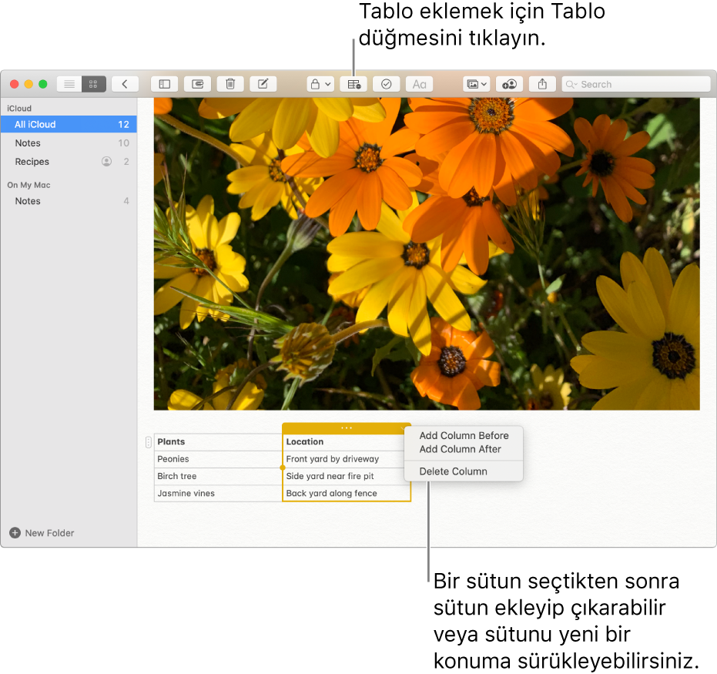Toggle the folders sidebar button
This screenshot has height=674, width=717.
[165, 84]
